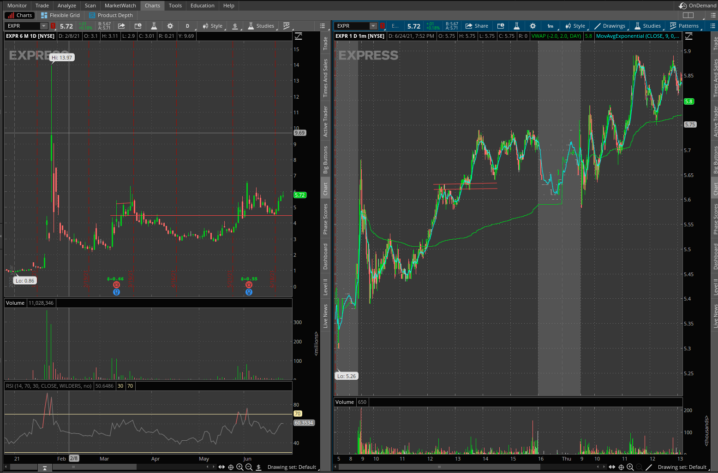The height and width of the screenshot is (473, 718).
Task: Open the Analyze tab
Action: (x=67, y=6)
